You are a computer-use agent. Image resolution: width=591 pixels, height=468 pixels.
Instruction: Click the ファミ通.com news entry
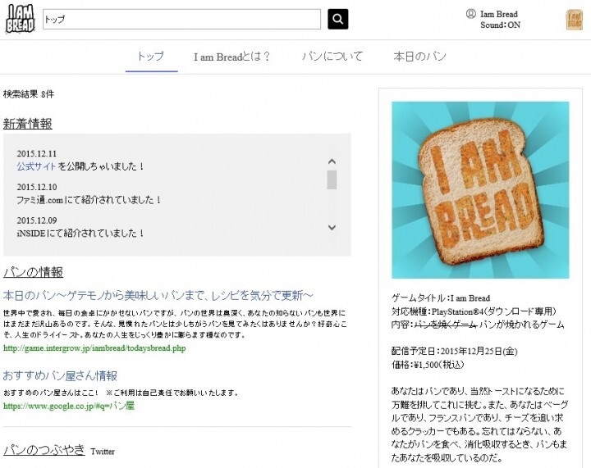coord(89,200)
